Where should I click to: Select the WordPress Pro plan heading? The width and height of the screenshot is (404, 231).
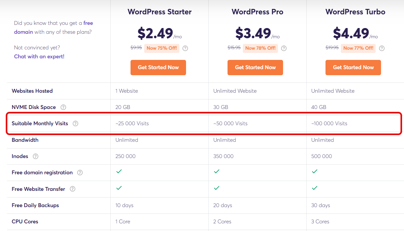click(x=258, y=12)
